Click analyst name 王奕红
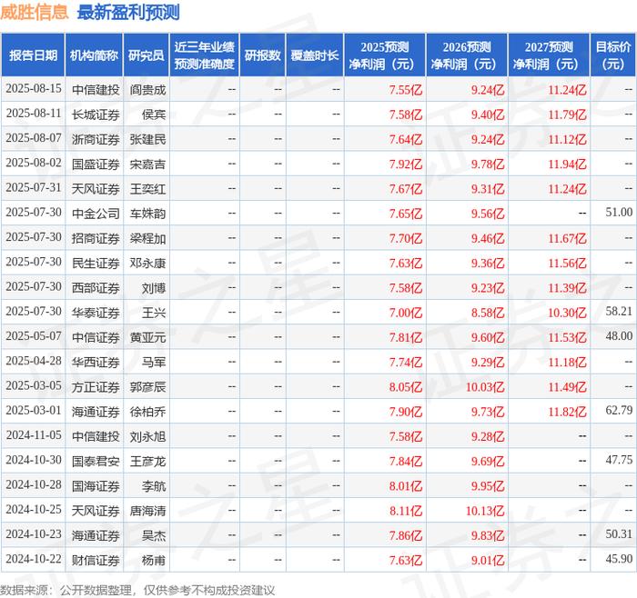 click(x=147, y=189)
